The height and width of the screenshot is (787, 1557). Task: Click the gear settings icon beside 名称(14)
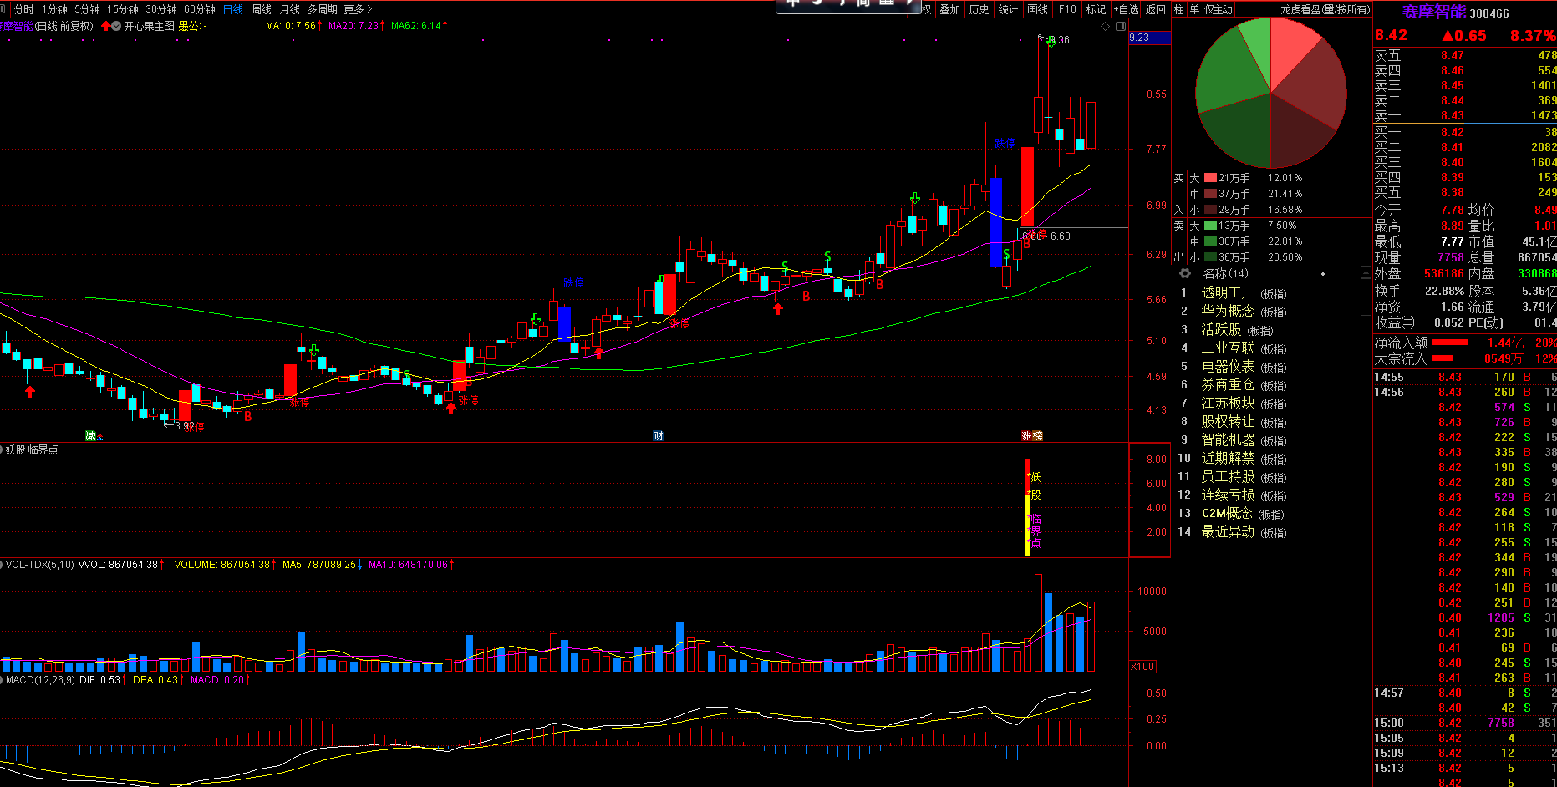point(1184,274)
